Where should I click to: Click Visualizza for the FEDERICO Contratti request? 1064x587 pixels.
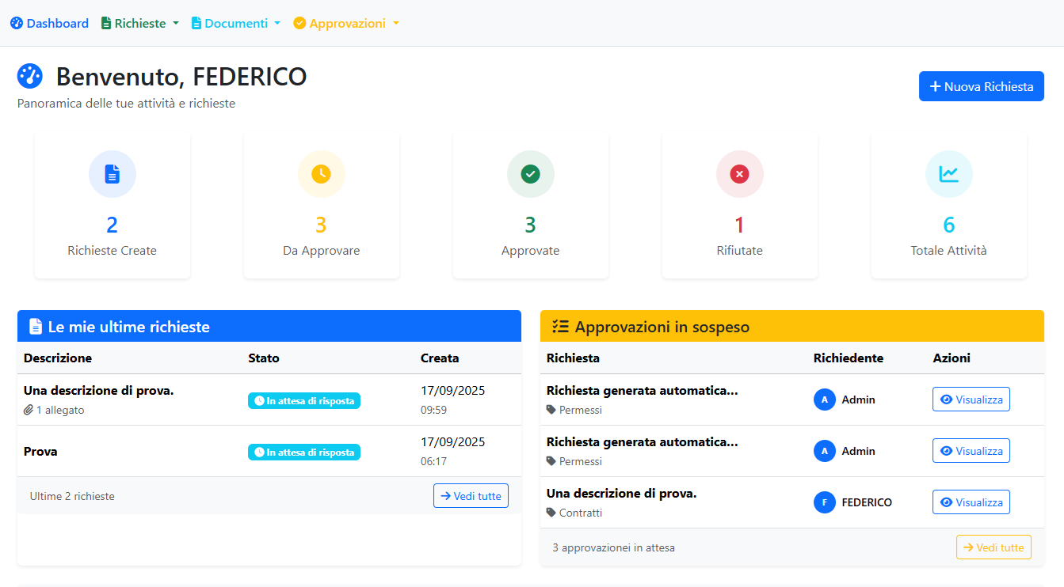[x=971, y=502]
